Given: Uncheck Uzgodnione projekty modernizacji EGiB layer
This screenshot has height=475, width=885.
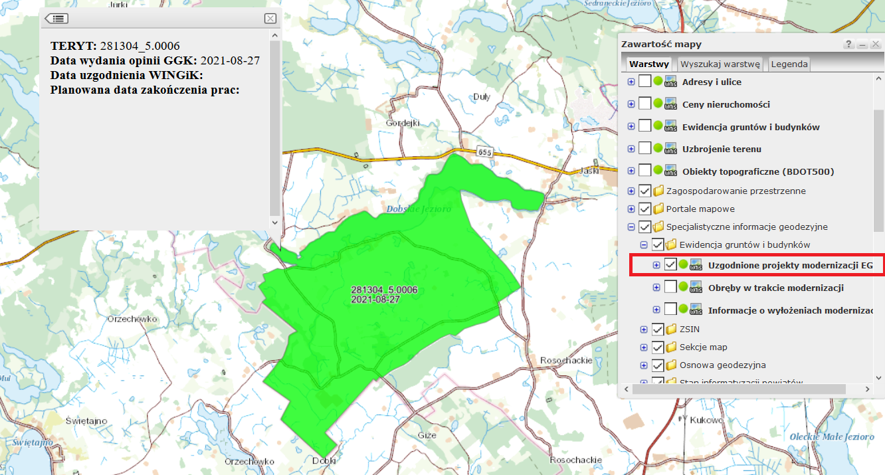Looking at the screenshot, I should 670,265.
